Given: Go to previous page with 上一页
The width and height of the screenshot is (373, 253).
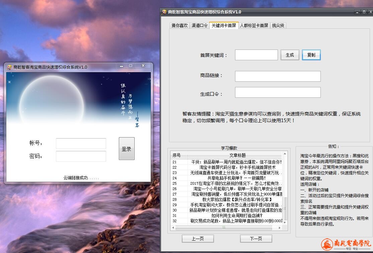Looking at the screenshot, I should click(x=198, y=239).
